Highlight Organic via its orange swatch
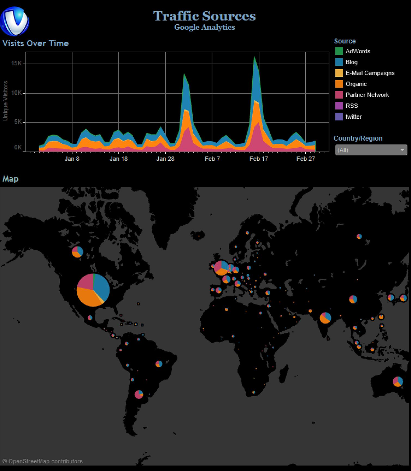Screen dimensions: 411x471 point(339,84)
